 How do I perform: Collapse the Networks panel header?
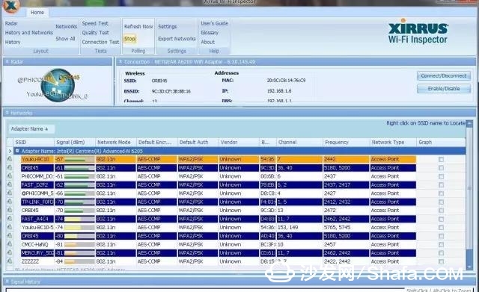click(7, 113)
